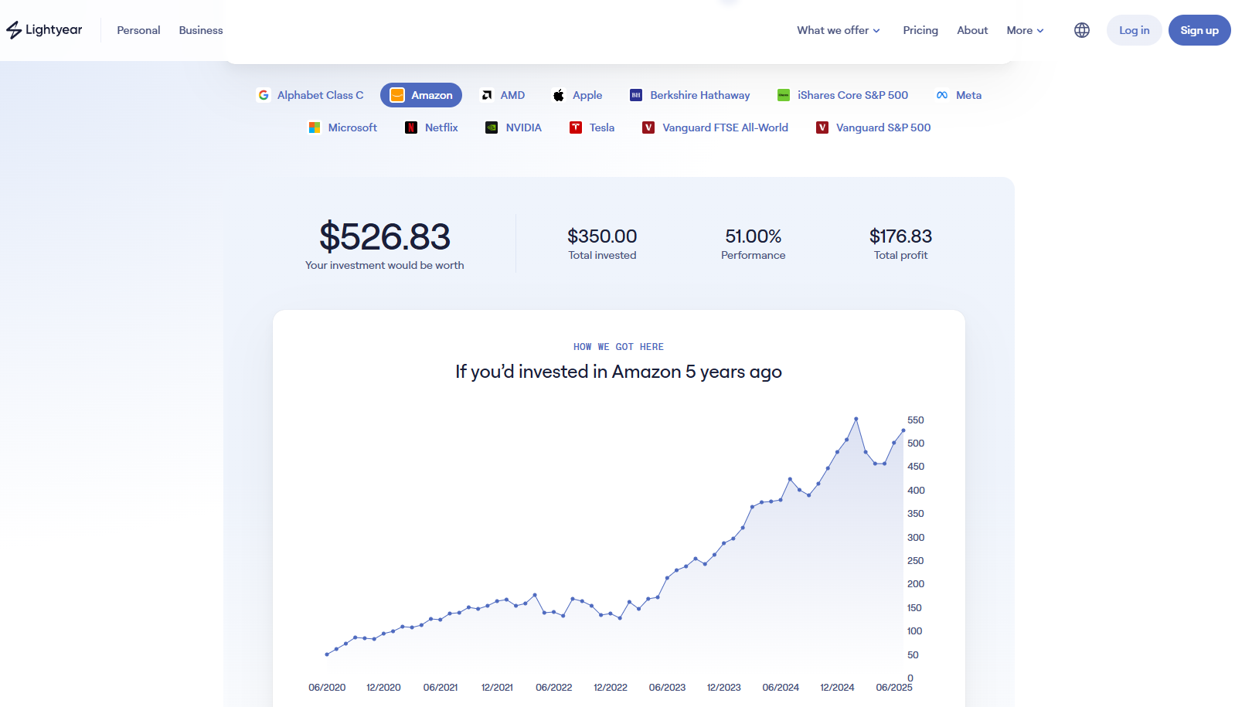The height and width of the screenshot is (707, 1235).
Task: Click the Apple logo icon
Action: (x=558, y=95)
